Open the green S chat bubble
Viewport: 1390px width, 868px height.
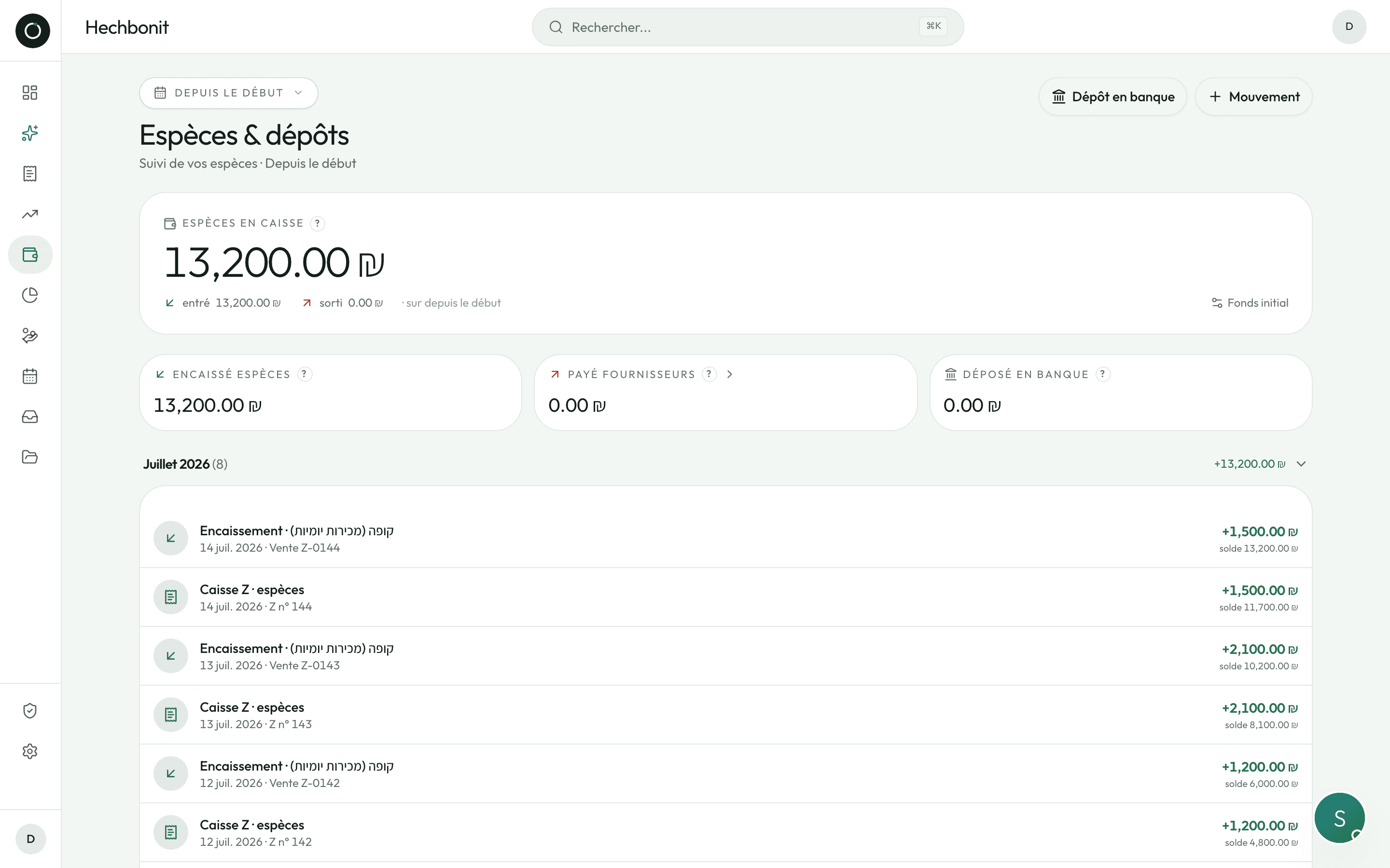(x=1339, y=817)
